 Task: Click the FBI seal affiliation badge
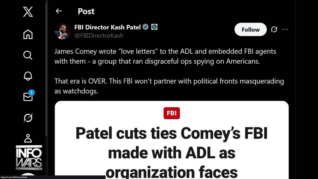(x=154, y=27)
